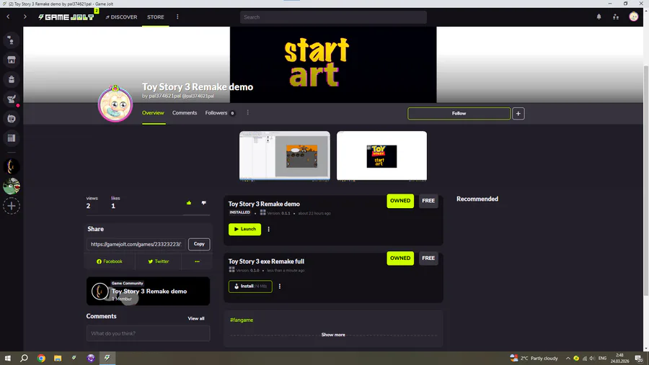Click the author name pal374621pal
The height and width of the screenshot is (365, 649).
coord(164,96)
